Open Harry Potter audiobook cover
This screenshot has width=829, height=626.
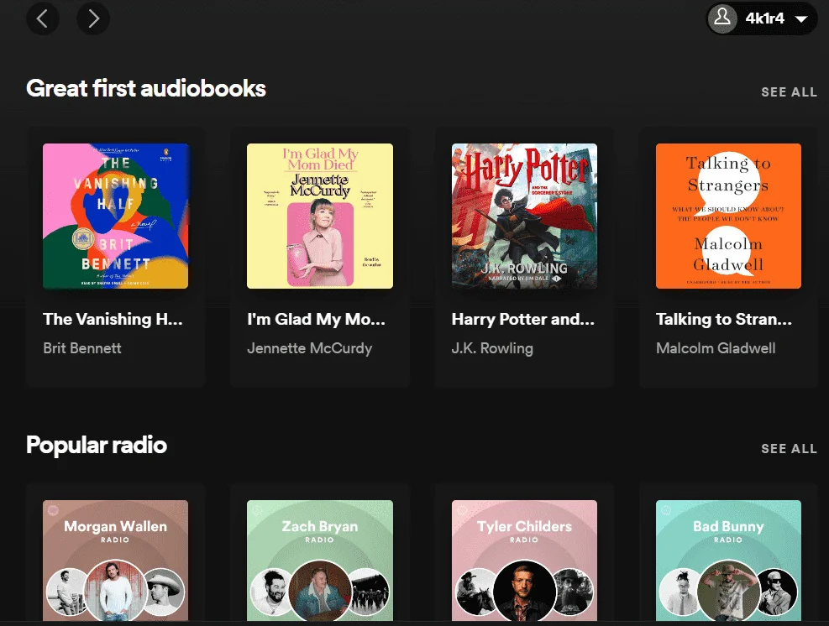(x=524, y=216)
